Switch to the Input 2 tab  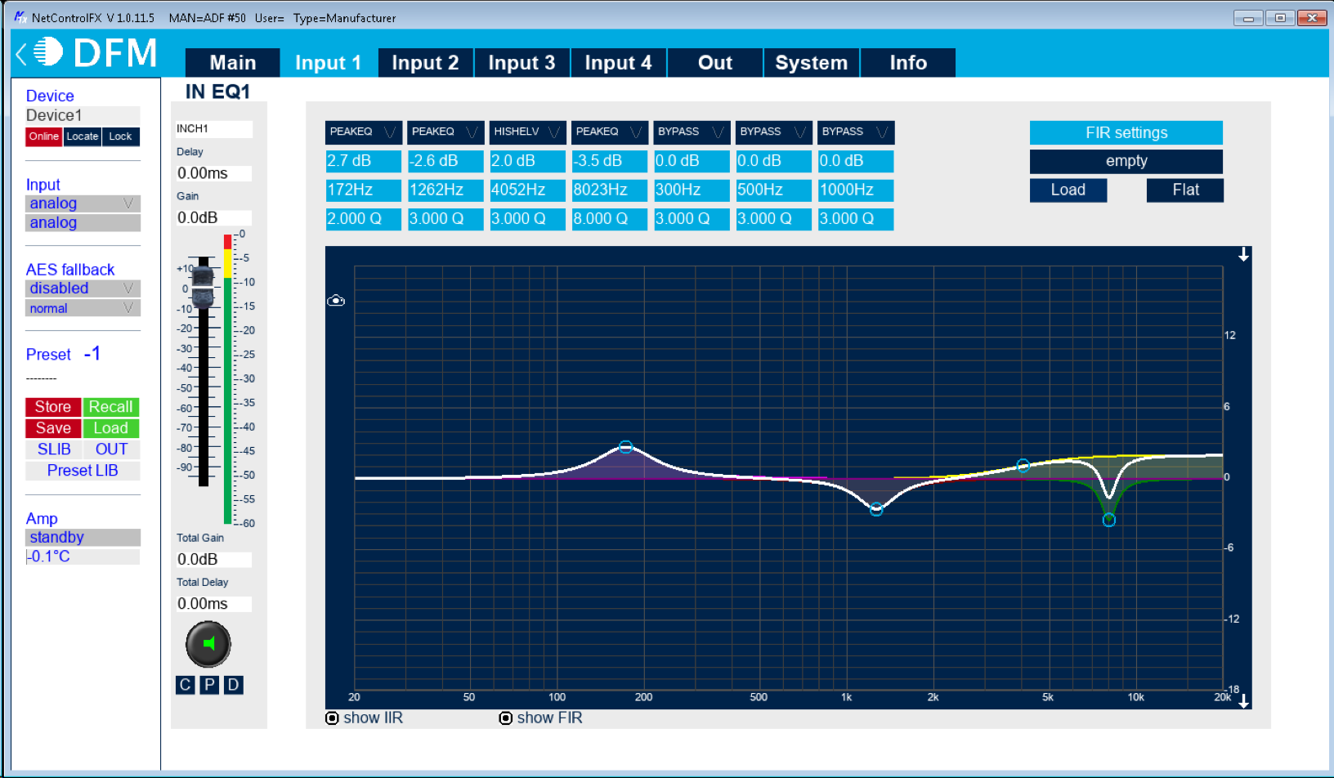point(425,63)
